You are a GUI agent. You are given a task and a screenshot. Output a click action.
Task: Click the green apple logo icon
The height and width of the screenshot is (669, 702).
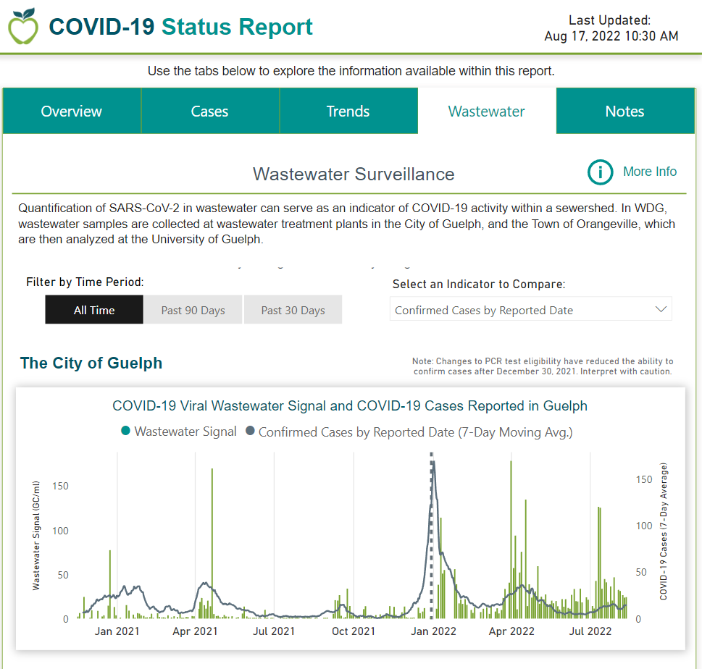point(23,26)
